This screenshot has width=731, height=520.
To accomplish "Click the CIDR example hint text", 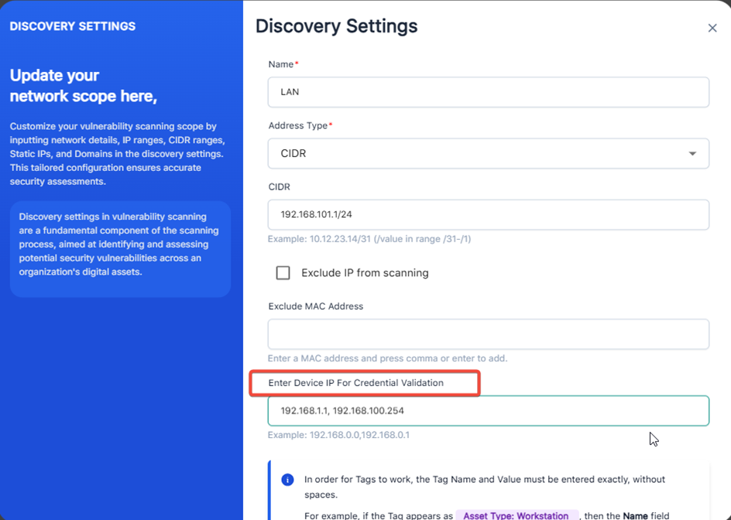I will pos(369,239).
